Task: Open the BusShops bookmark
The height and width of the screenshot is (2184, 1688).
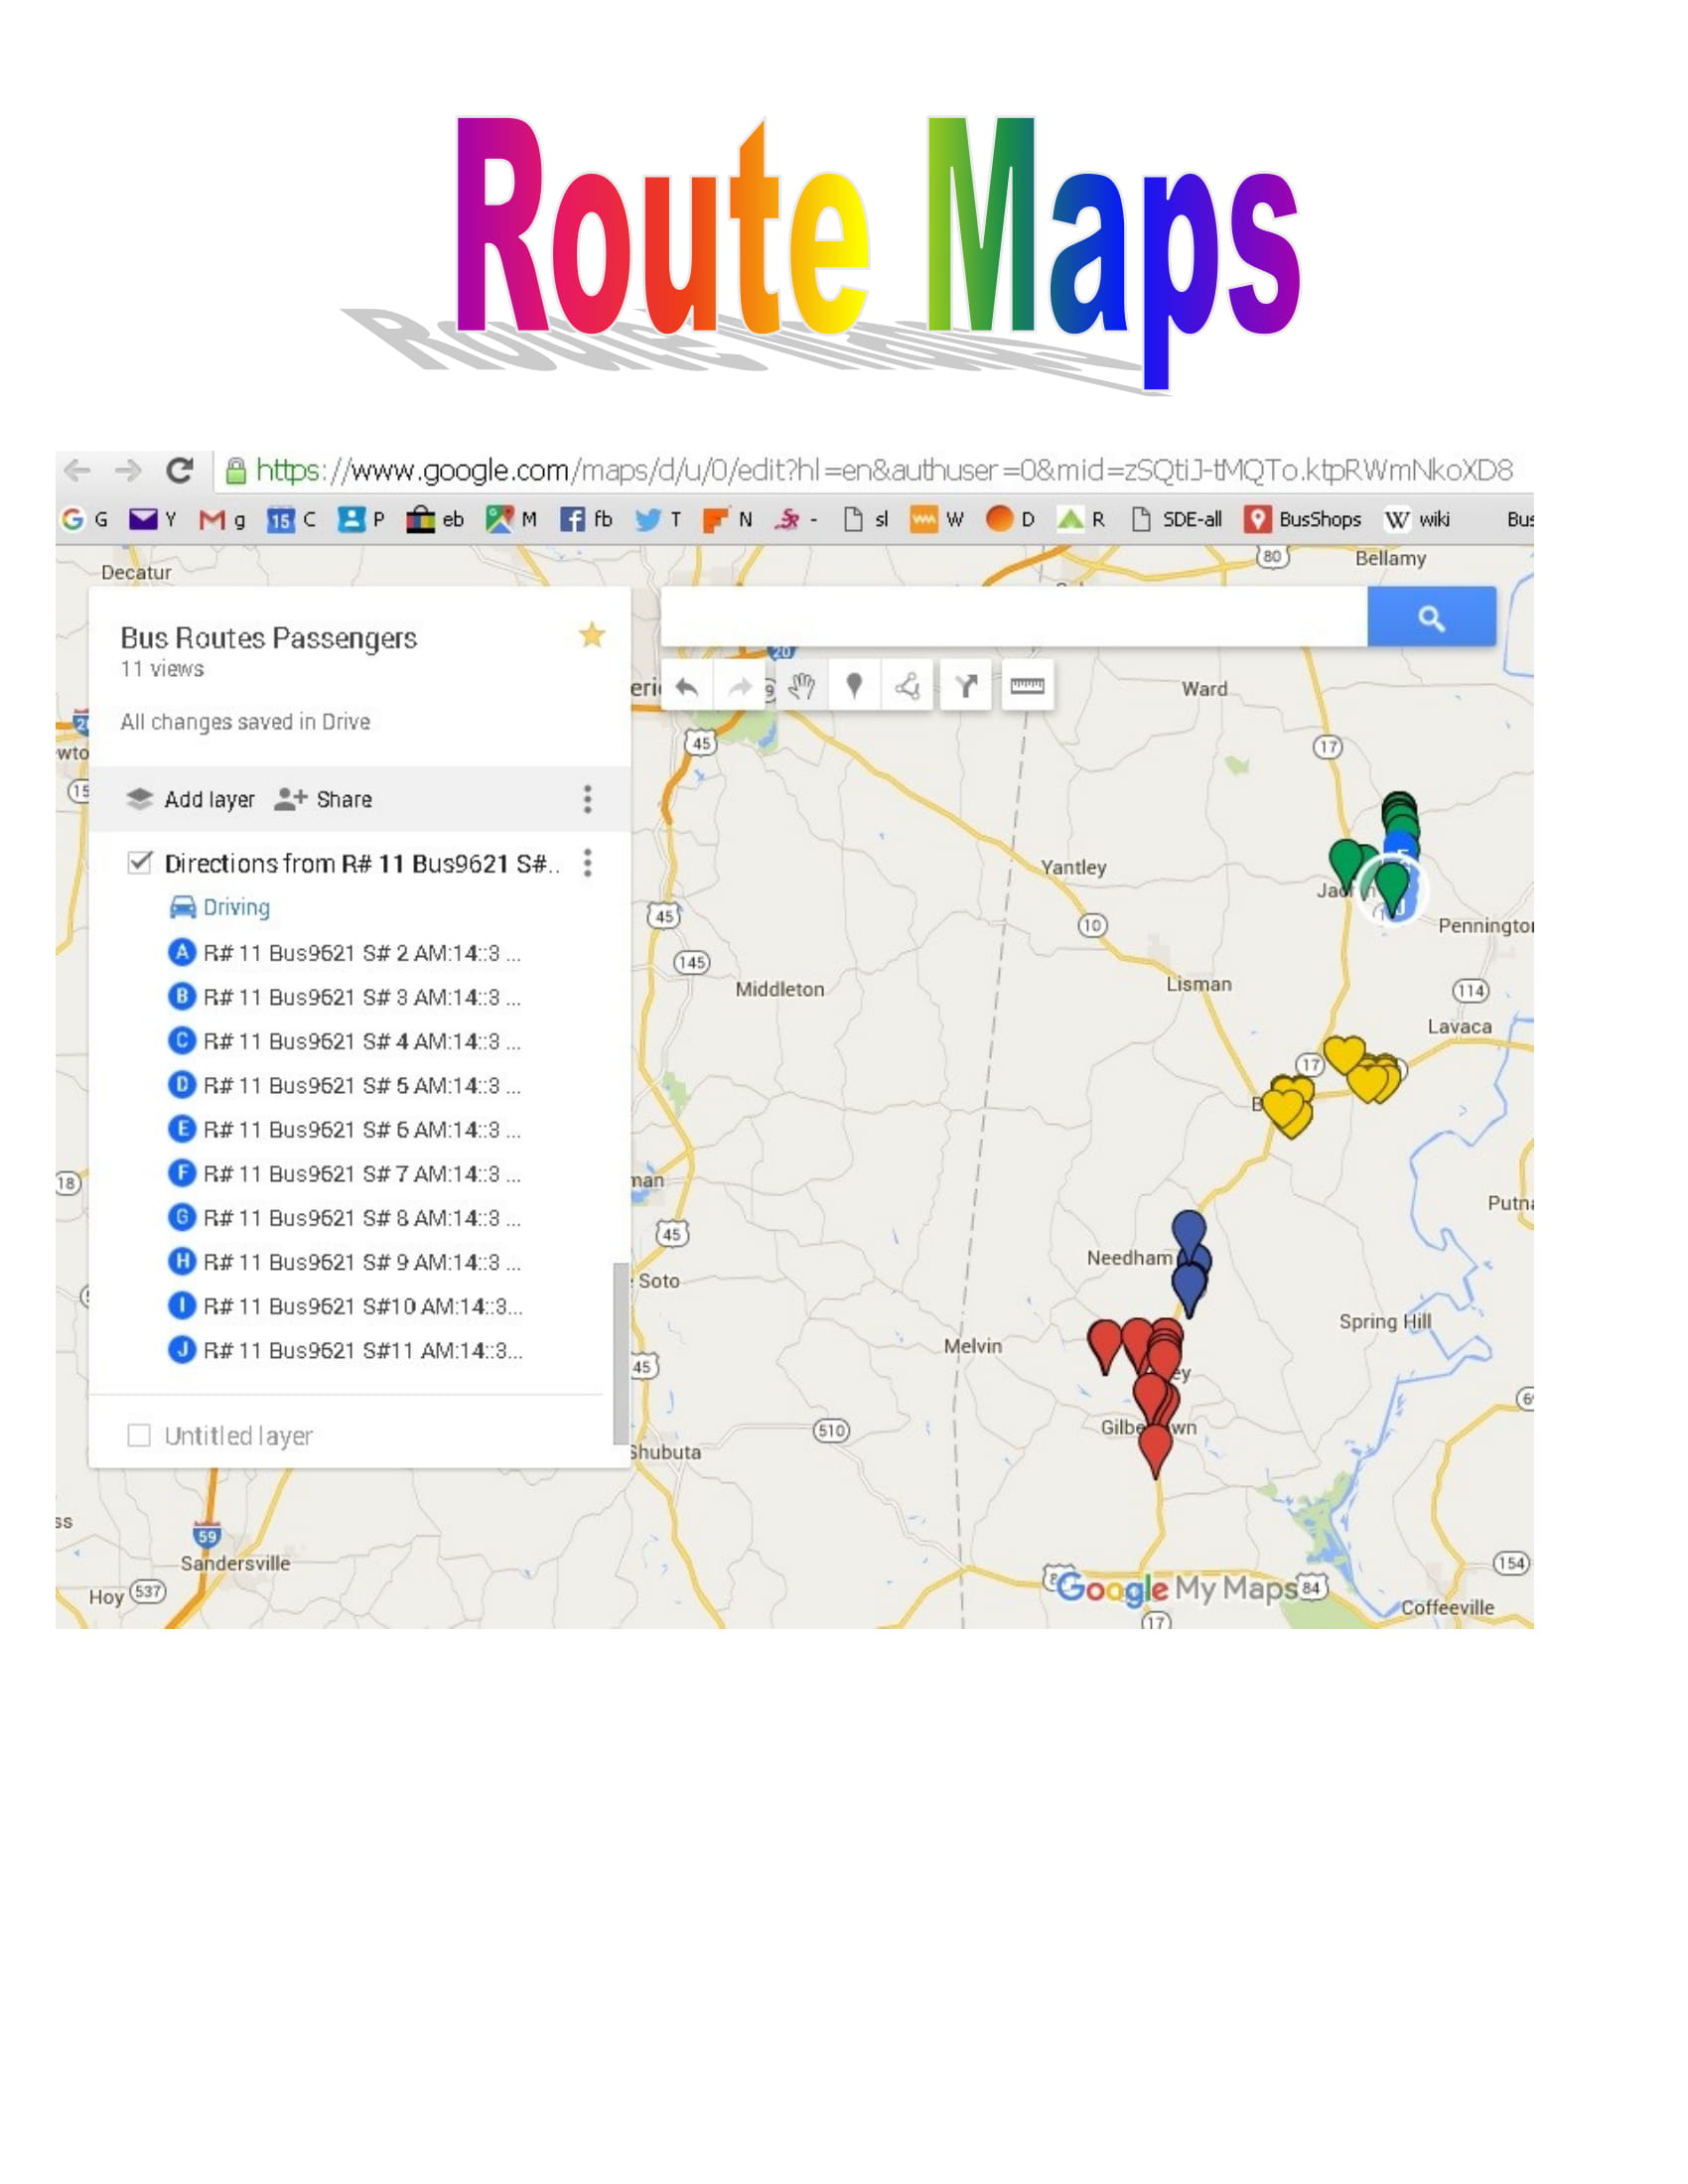Action: [1302, 519]
